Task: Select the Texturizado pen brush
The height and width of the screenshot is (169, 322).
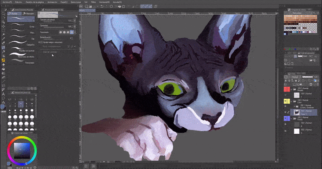Action: click(x=22, y=61)
